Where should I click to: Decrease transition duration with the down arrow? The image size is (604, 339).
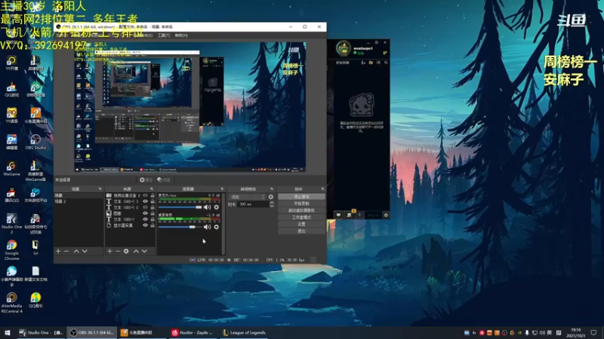click(272, 206)
